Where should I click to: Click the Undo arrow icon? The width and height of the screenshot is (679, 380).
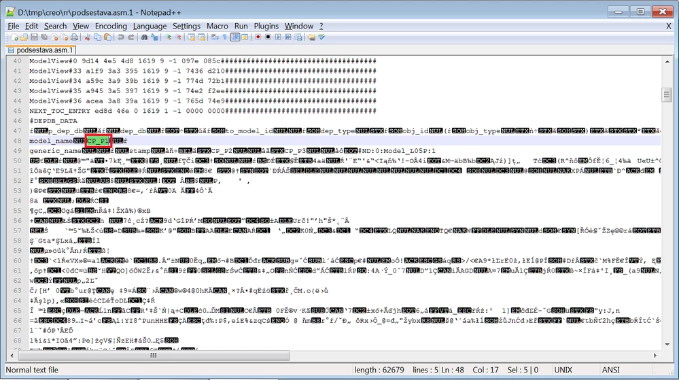(x=121, y=37)
